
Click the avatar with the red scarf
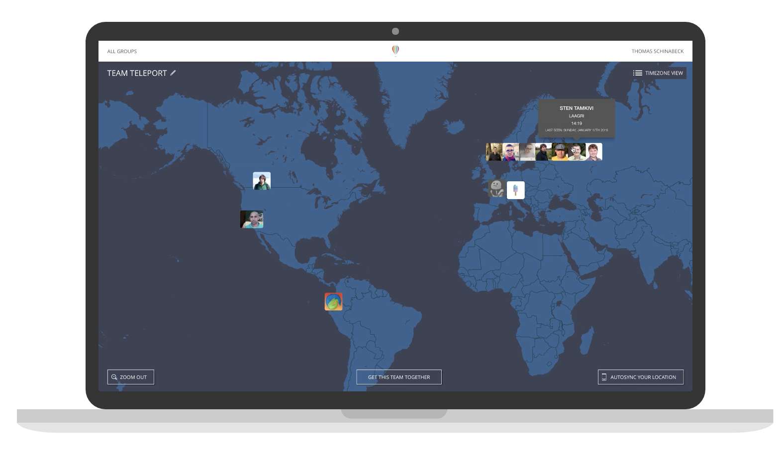tap(510, 152)
